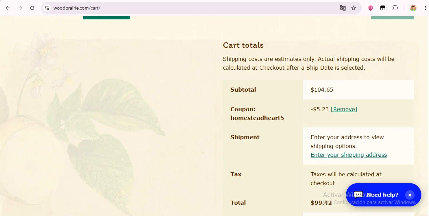
Task: Click the Enter your shipping address link
Action: pyautogui.click(x=349, y=155)
